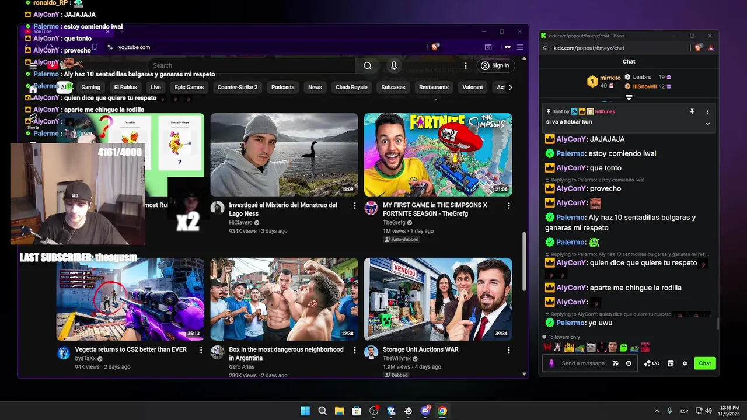Open Loch Ness monster video thumbnail
The image size is (747, 420).
click(x=284, y=155)
